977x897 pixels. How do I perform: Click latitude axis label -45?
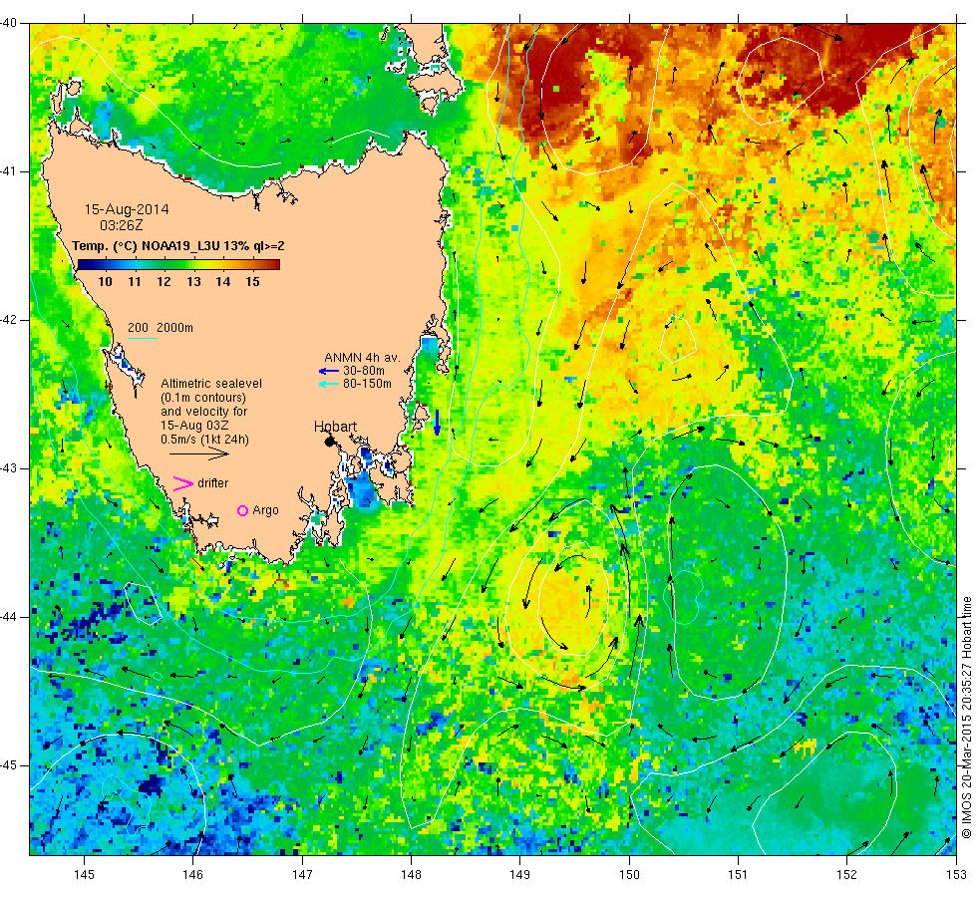tap(9, 765)
